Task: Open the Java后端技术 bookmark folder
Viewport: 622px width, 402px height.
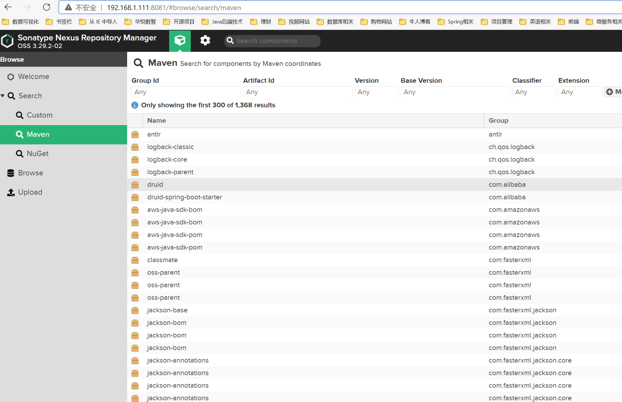Action: tap(222, 22)
